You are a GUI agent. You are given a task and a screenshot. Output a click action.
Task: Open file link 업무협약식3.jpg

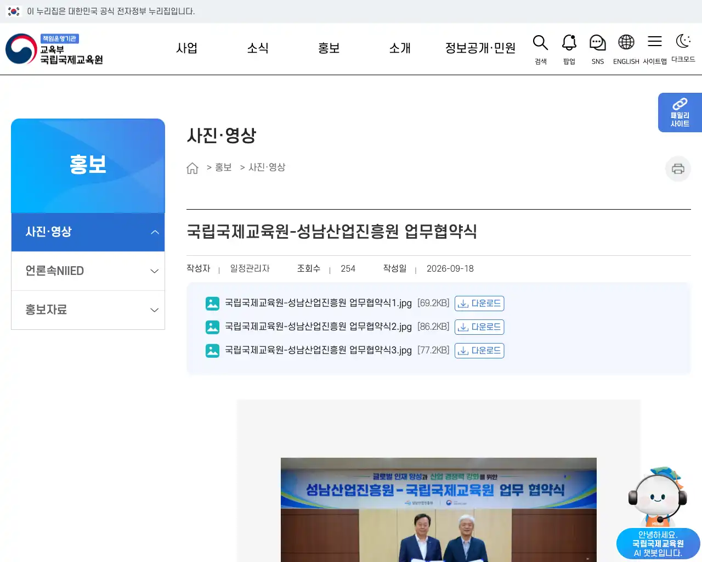pyautogui.click(x=318, y=350)
